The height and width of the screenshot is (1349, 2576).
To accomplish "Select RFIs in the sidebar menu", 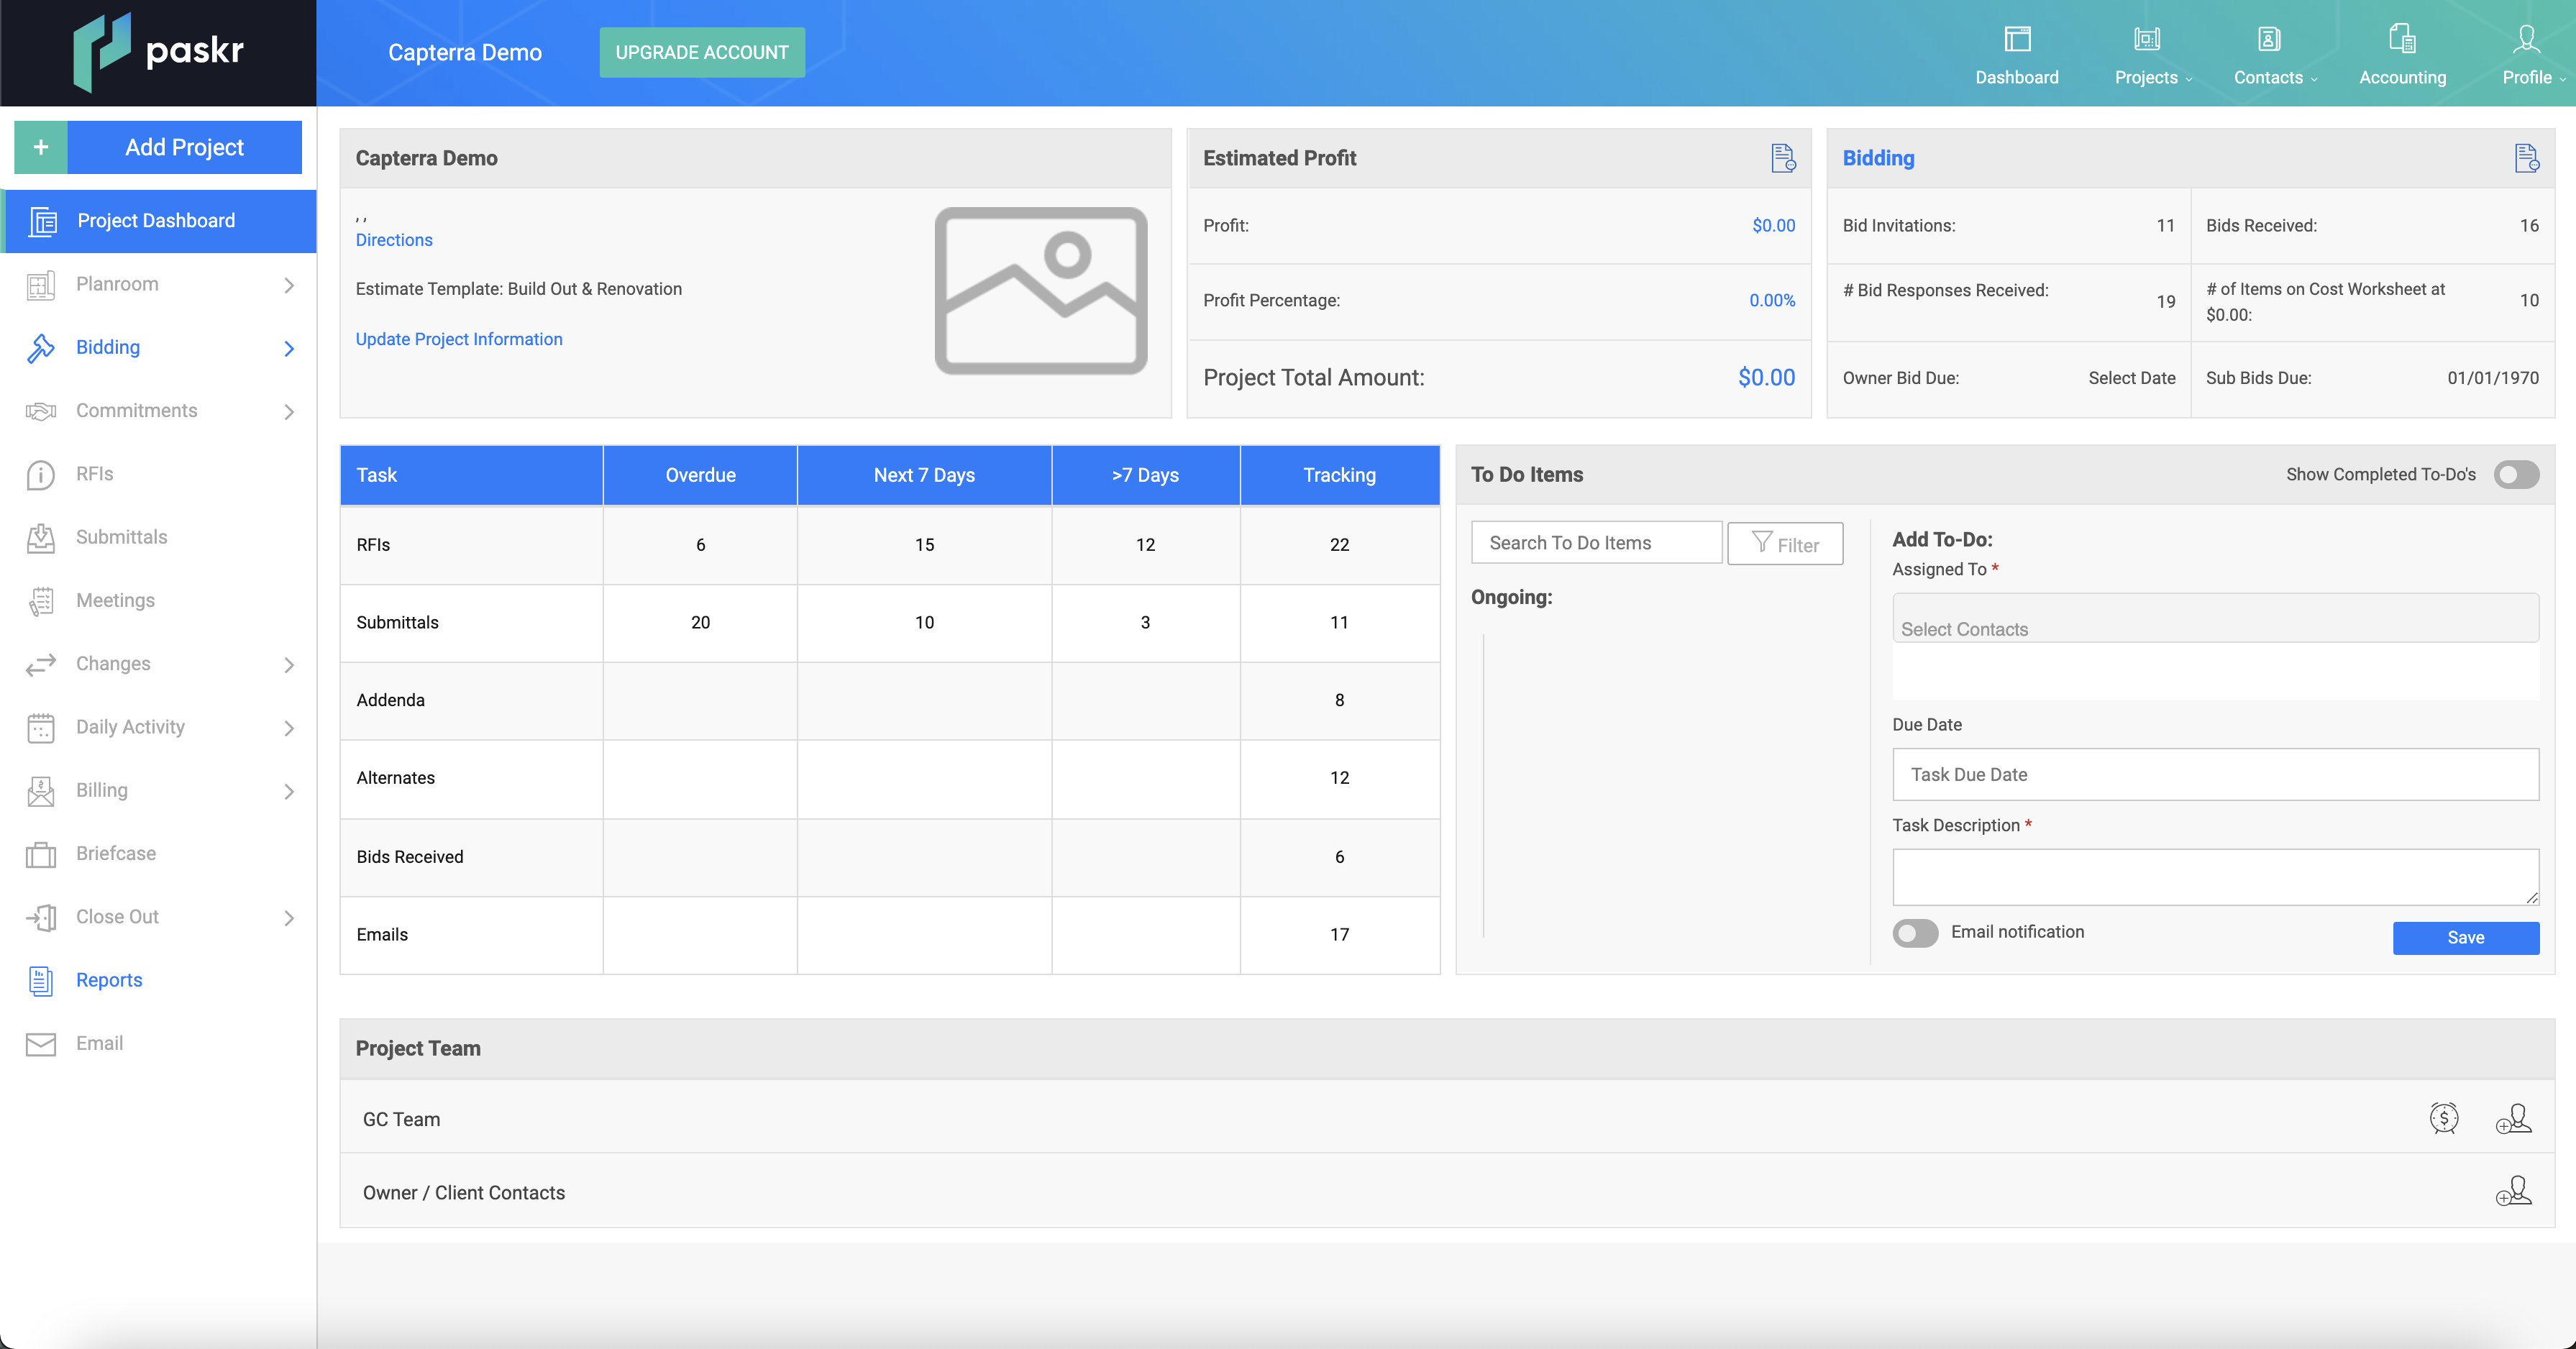I will (94, 474).
